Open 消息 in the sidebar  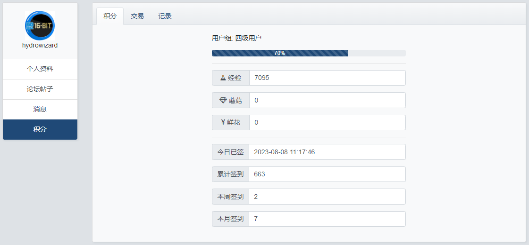pyautogui.click(x=40, y=109)
